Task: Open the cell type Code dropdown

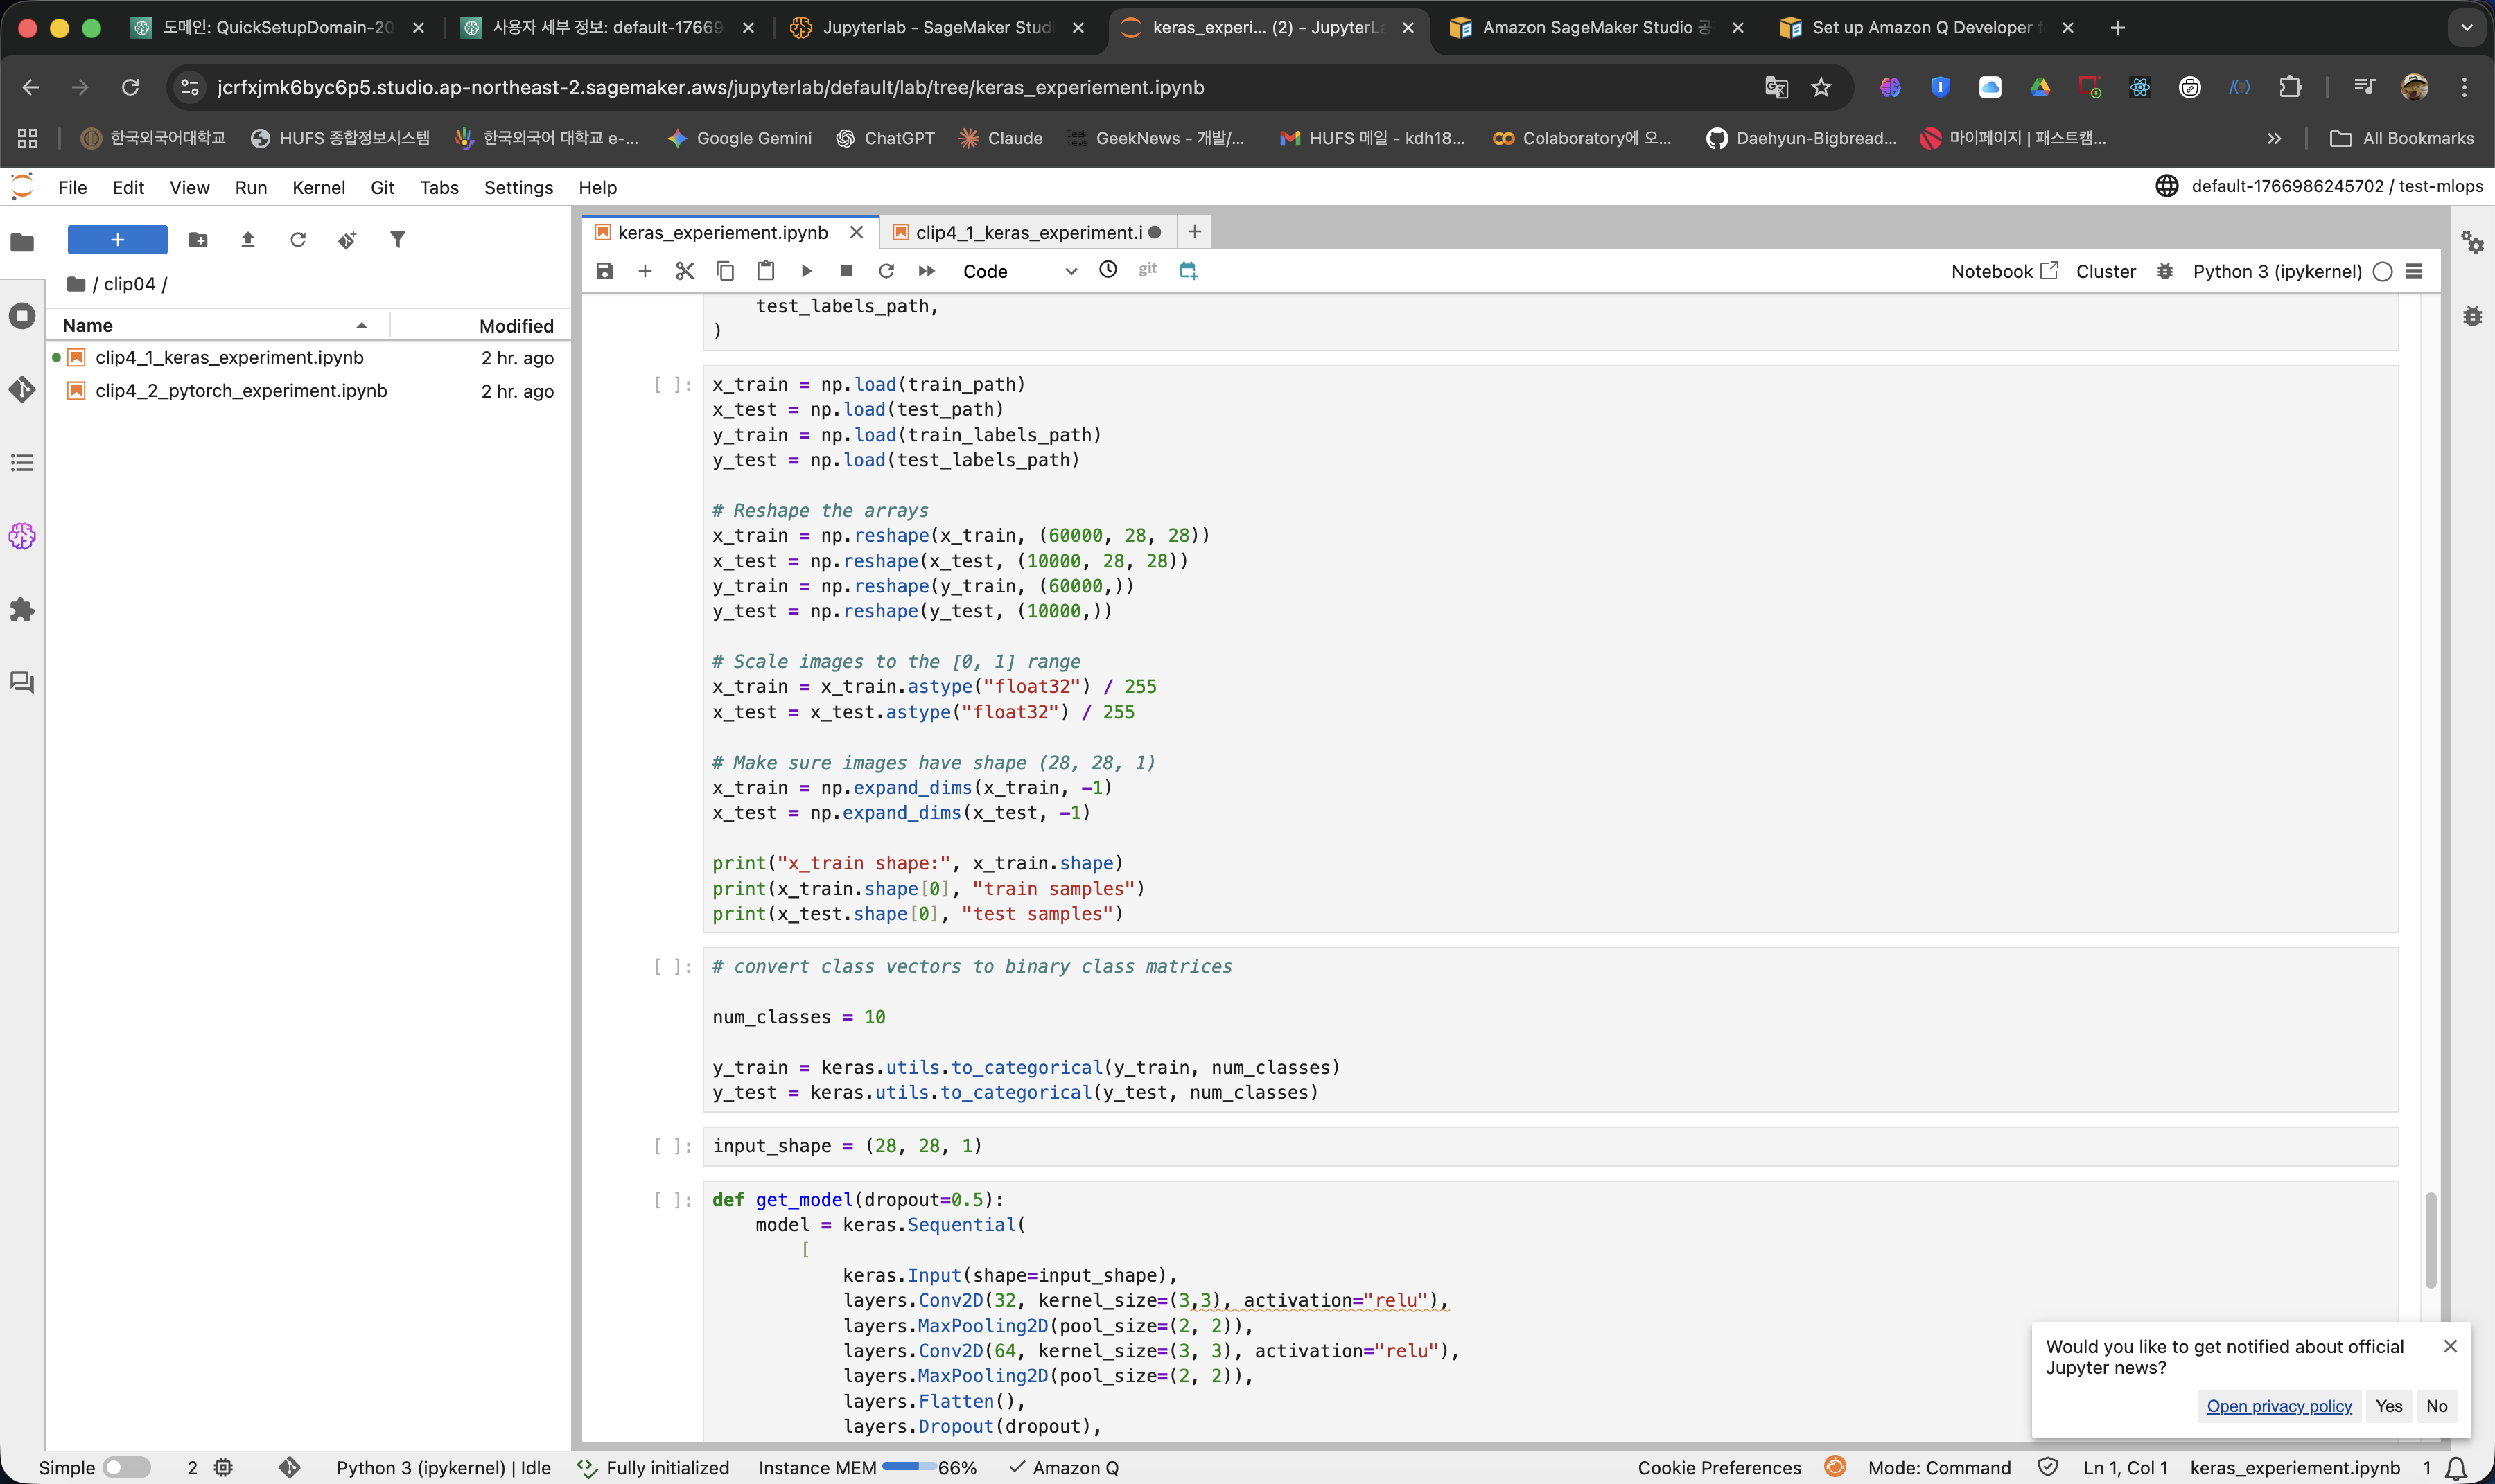Action: 1018,271
